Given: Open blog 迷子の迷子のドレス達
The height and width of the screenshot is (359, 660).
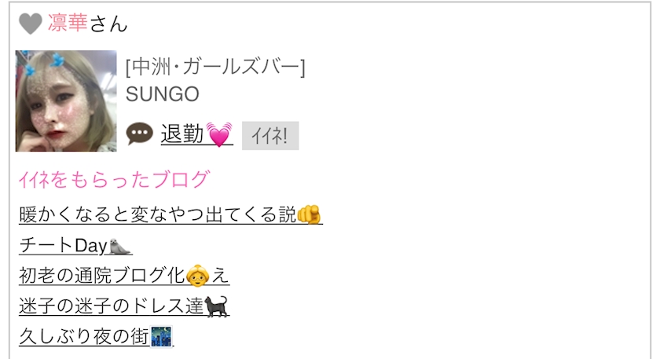Looking at the screenshot, I should (x=124, y=306).
